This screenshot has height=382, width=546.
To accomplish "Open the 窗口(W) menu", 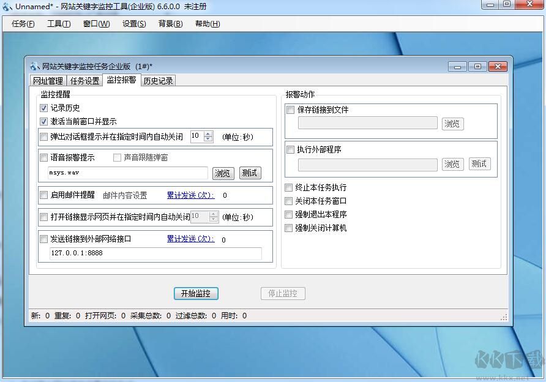I will point(97,24).
